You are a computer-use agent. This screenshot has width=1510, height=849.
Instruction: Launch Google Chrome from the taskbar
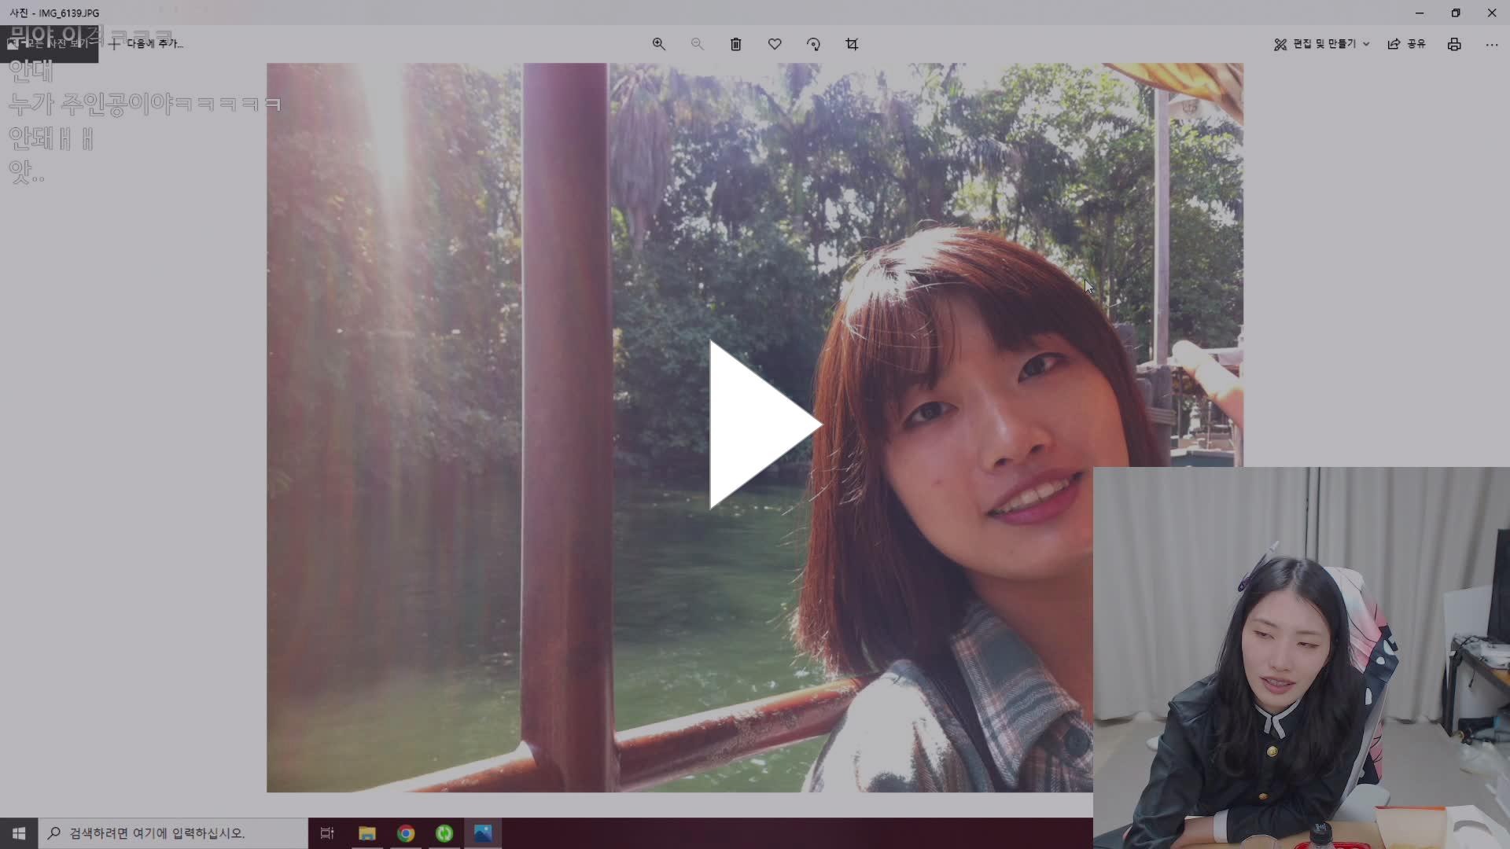coord(406,833)
